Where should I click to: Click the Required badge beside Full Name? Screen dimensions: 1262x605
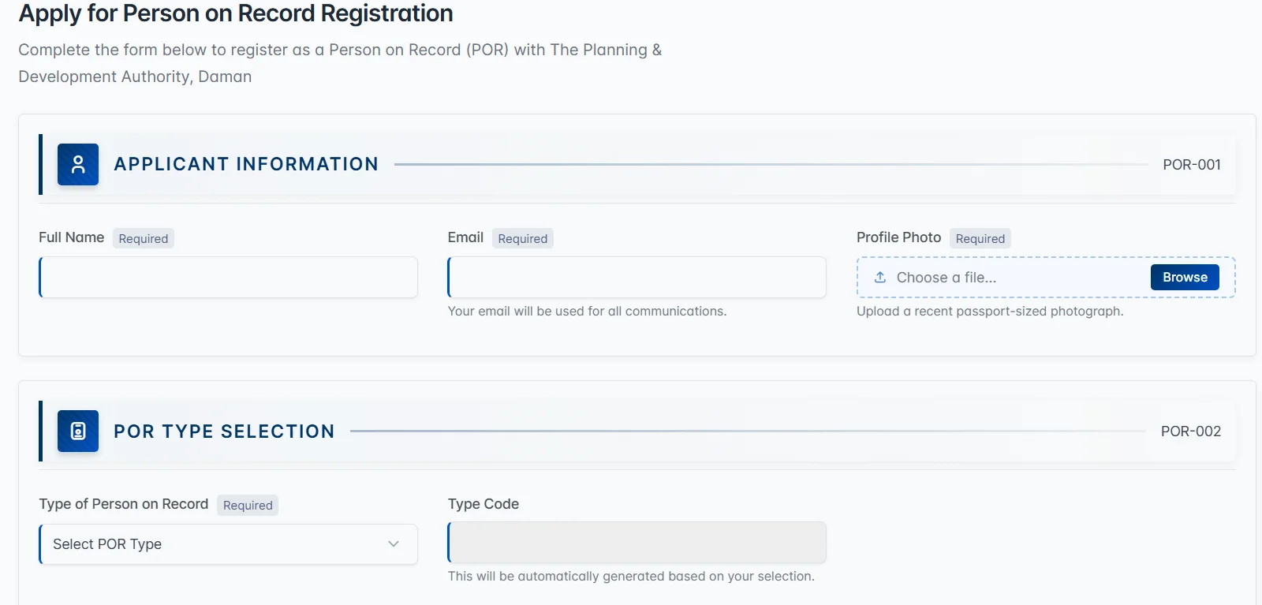coord(144,238)
